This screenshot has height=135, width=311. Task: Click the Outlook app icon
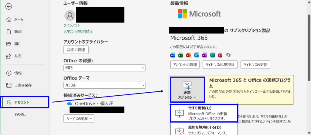197,55
